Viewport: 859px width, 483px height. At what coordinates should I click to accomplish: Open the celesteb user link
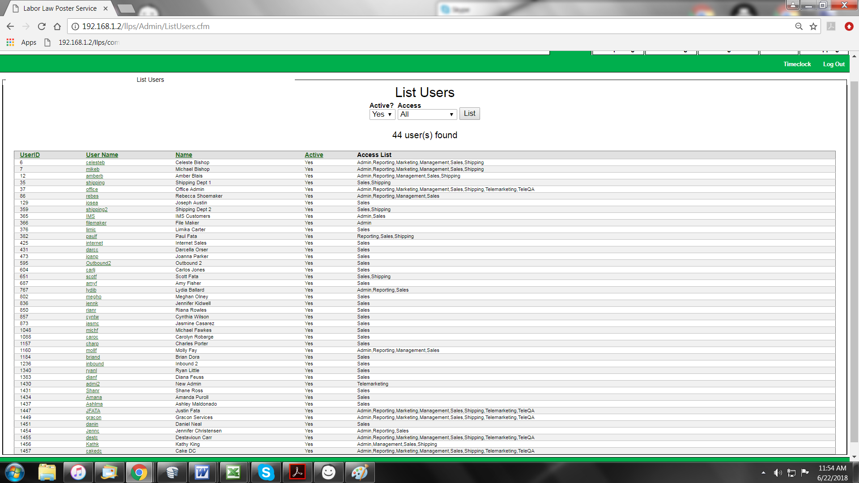click(x=95, y=163)
